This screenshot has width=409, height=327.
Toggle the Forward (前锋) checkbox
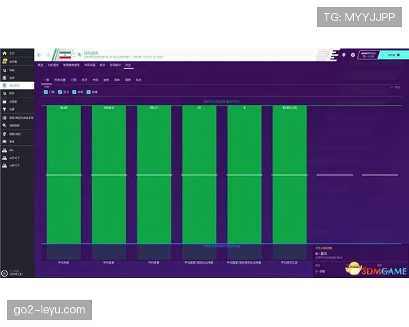(x=89, y=92)
